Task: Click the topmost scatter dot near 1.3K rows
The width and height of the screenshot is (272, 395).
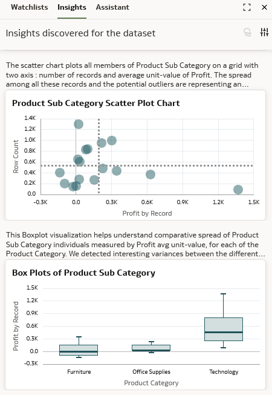Action: [x=79, y=124]
